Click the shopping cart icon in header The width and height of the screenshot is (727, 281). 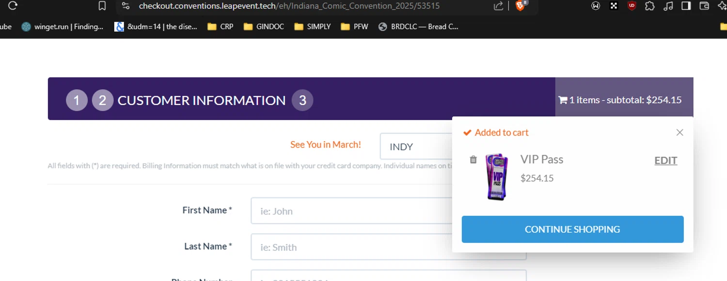(x=563, y=100)
